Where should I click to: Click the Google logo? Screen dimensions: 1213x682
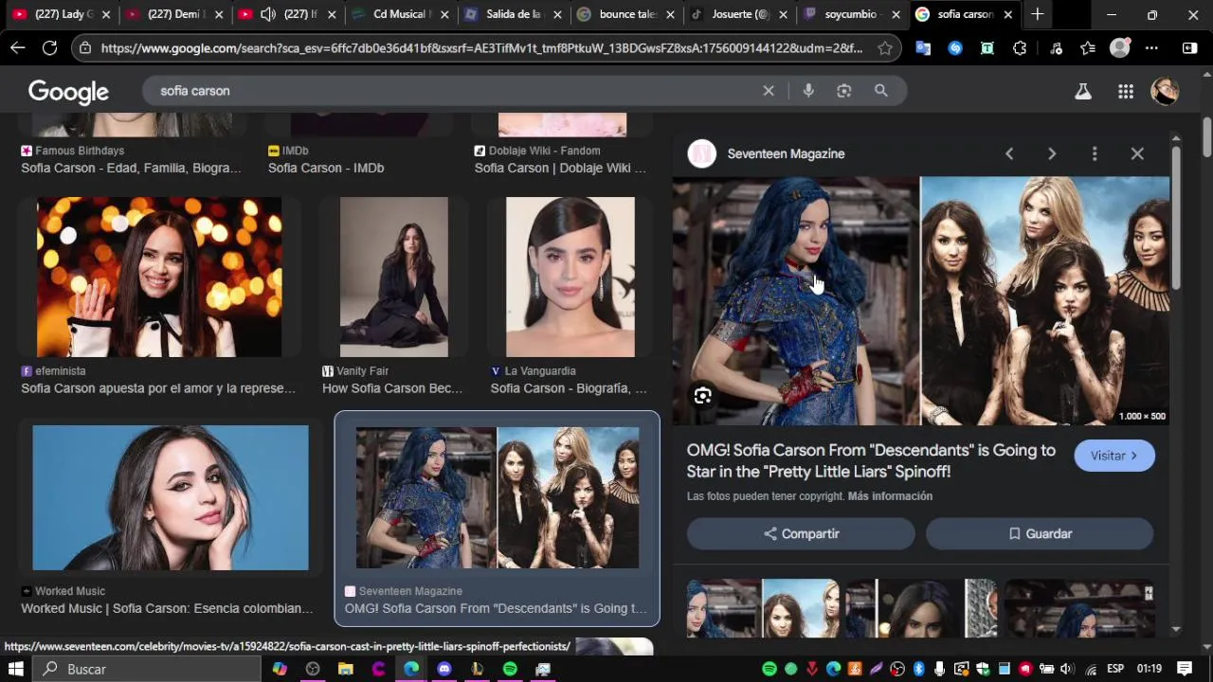[68, 91]
